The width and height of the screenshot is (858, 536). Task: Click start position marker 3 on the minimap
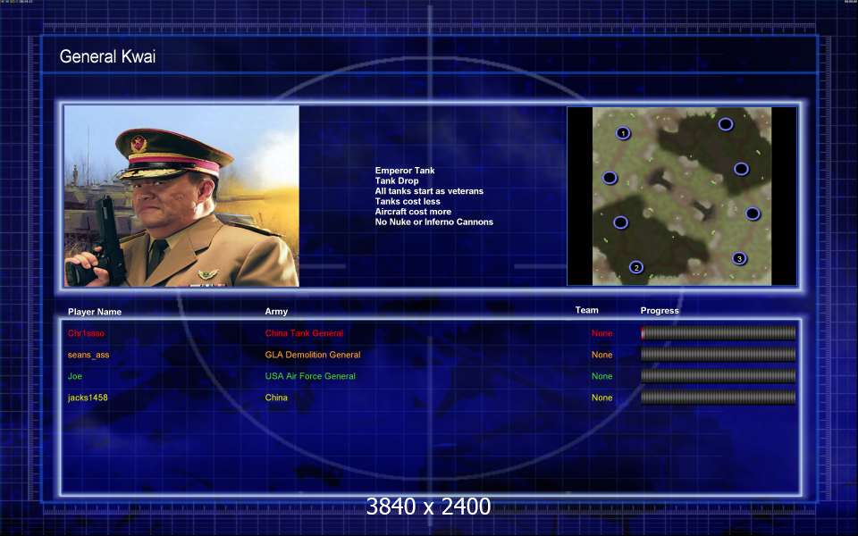[739, 259]
